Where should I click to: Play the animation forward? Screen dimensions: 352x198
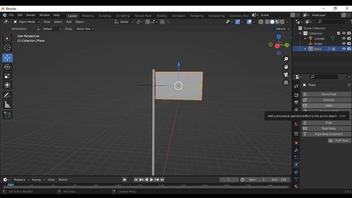tap(152, 180)
